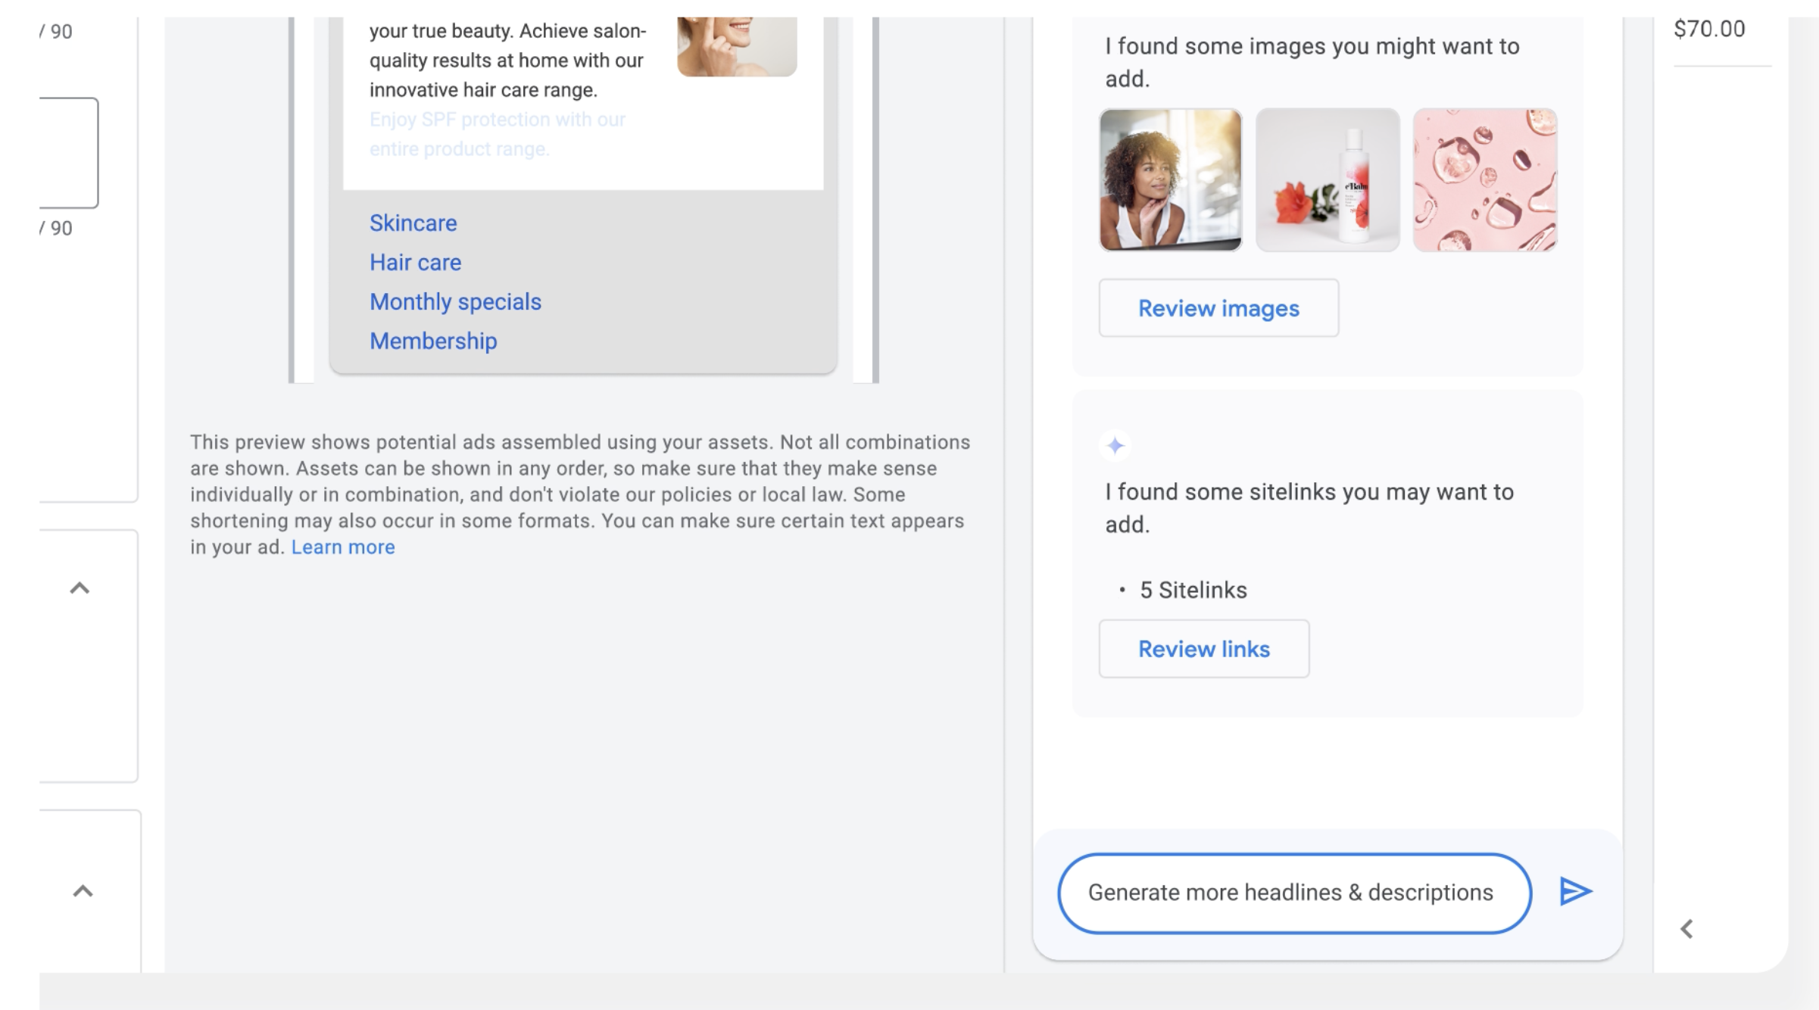This screenshot has width=1819, height=1010.
Task: Click the 'Review images' button
Action: point(1219,307)
